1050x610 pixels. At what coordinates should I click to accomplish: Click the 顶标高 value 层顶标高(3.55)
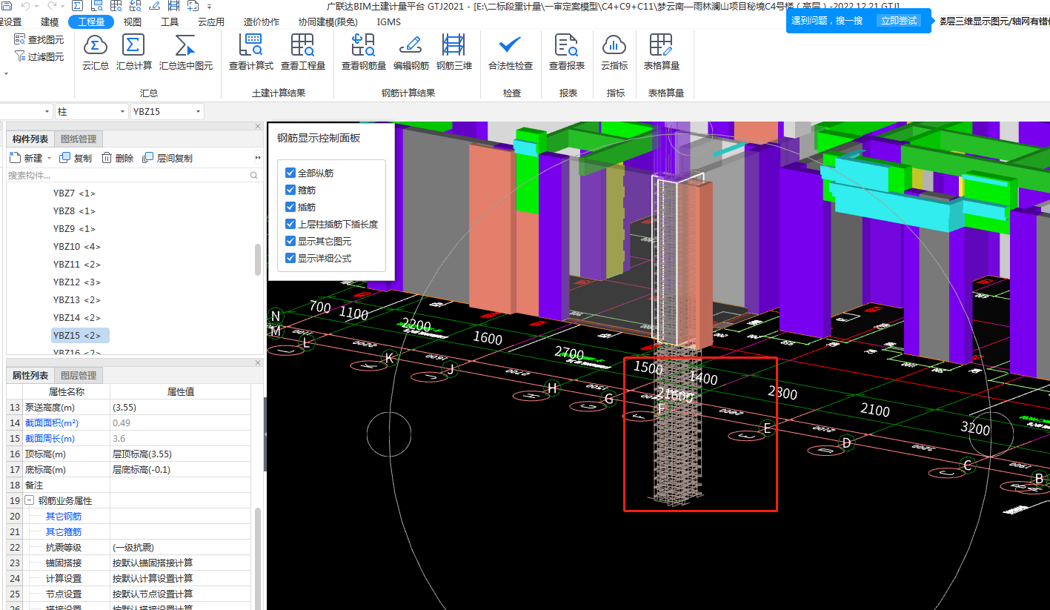[180, 454]
